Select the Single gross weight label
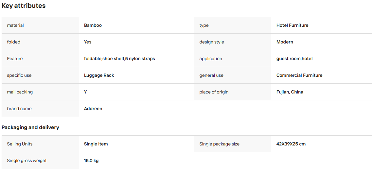The image size is (372, 169). (x=27, y=161)
